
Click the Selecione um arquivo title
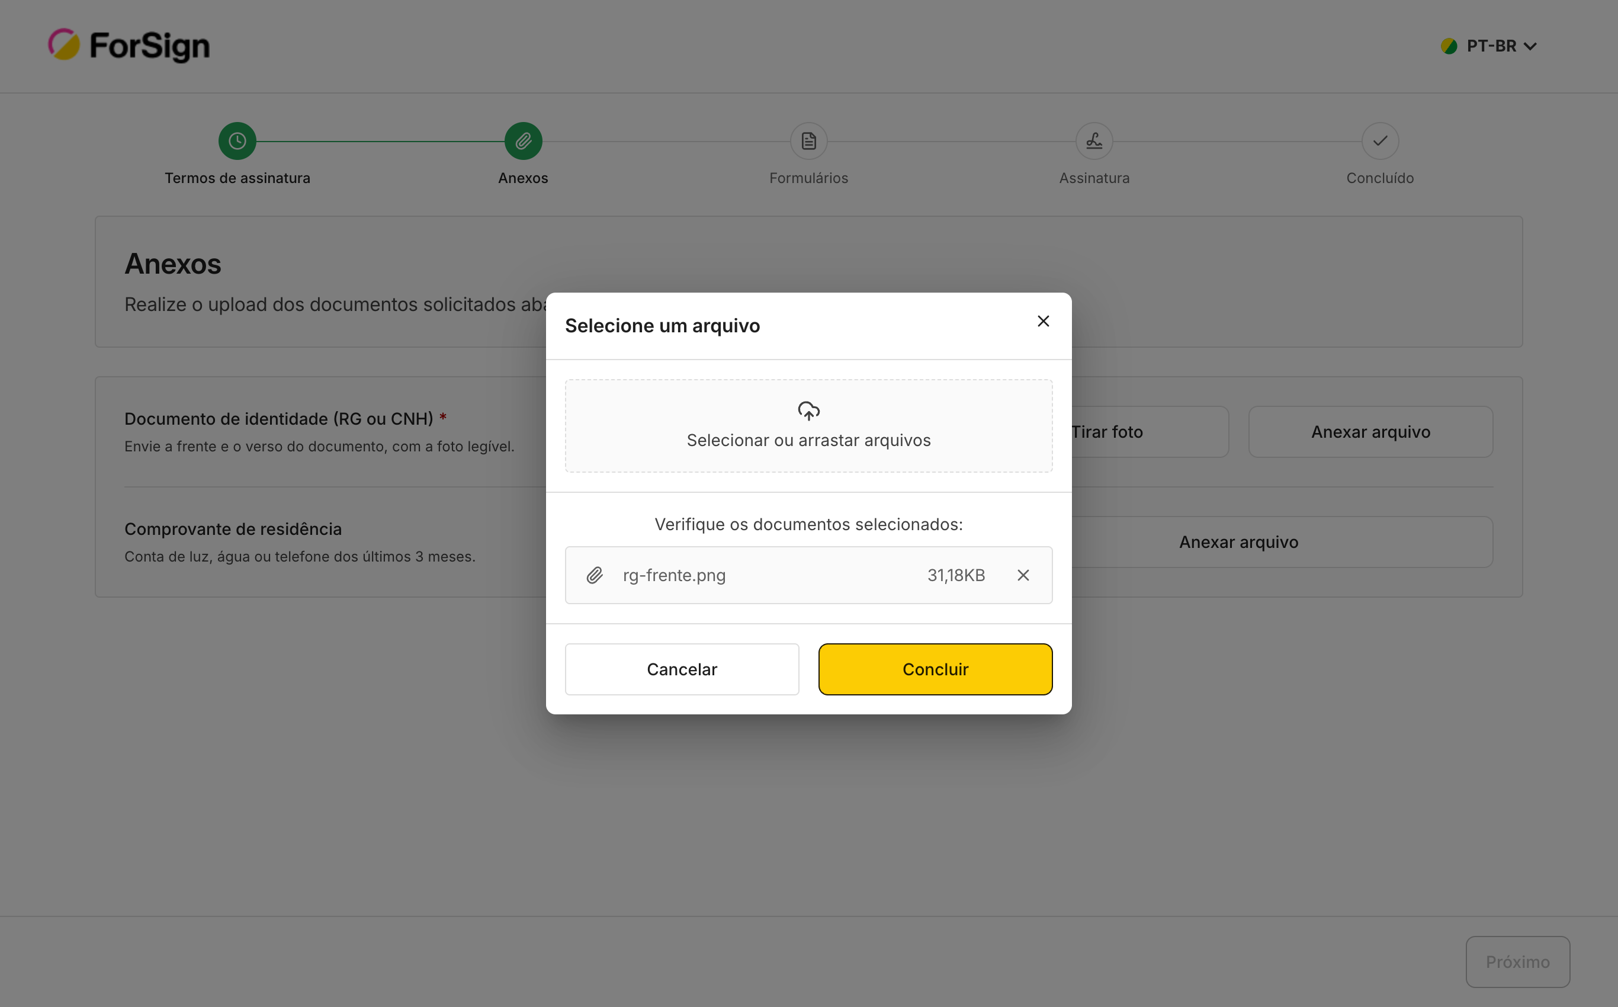click(662, 326)
